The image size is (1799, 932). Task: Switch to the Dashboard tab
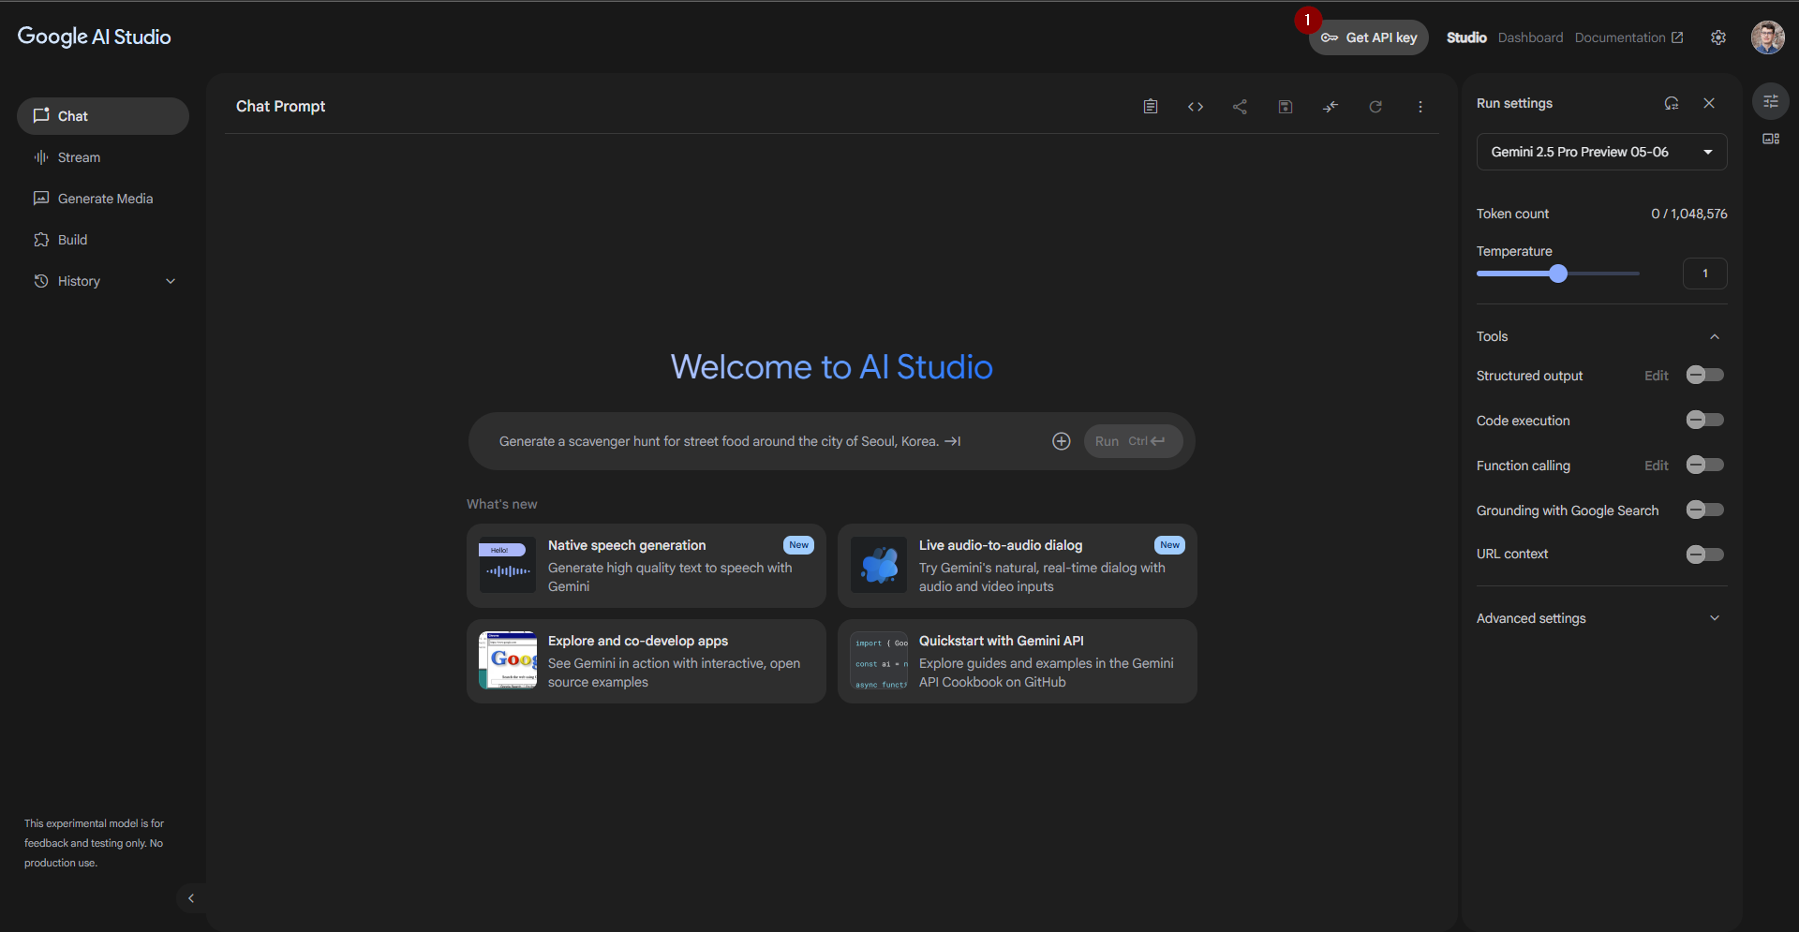tap(1530, 37)
